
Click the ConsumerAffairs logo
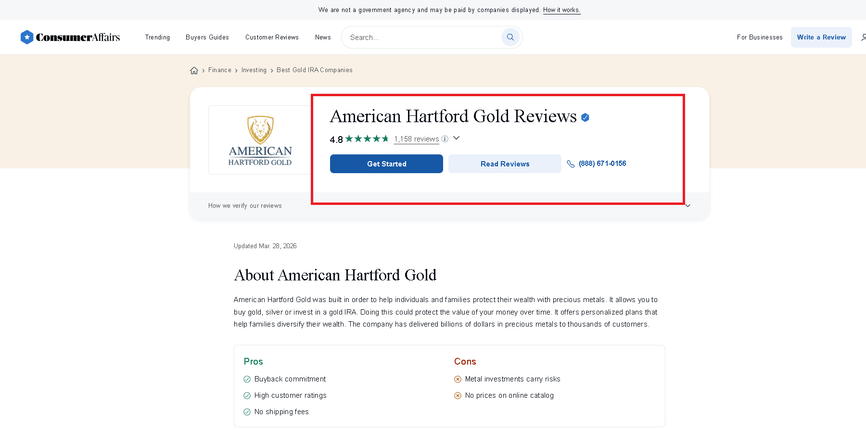click(x=70, y=37)
